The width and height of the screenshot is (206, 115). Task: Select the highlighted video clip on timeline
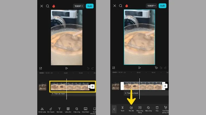[70, 86]
